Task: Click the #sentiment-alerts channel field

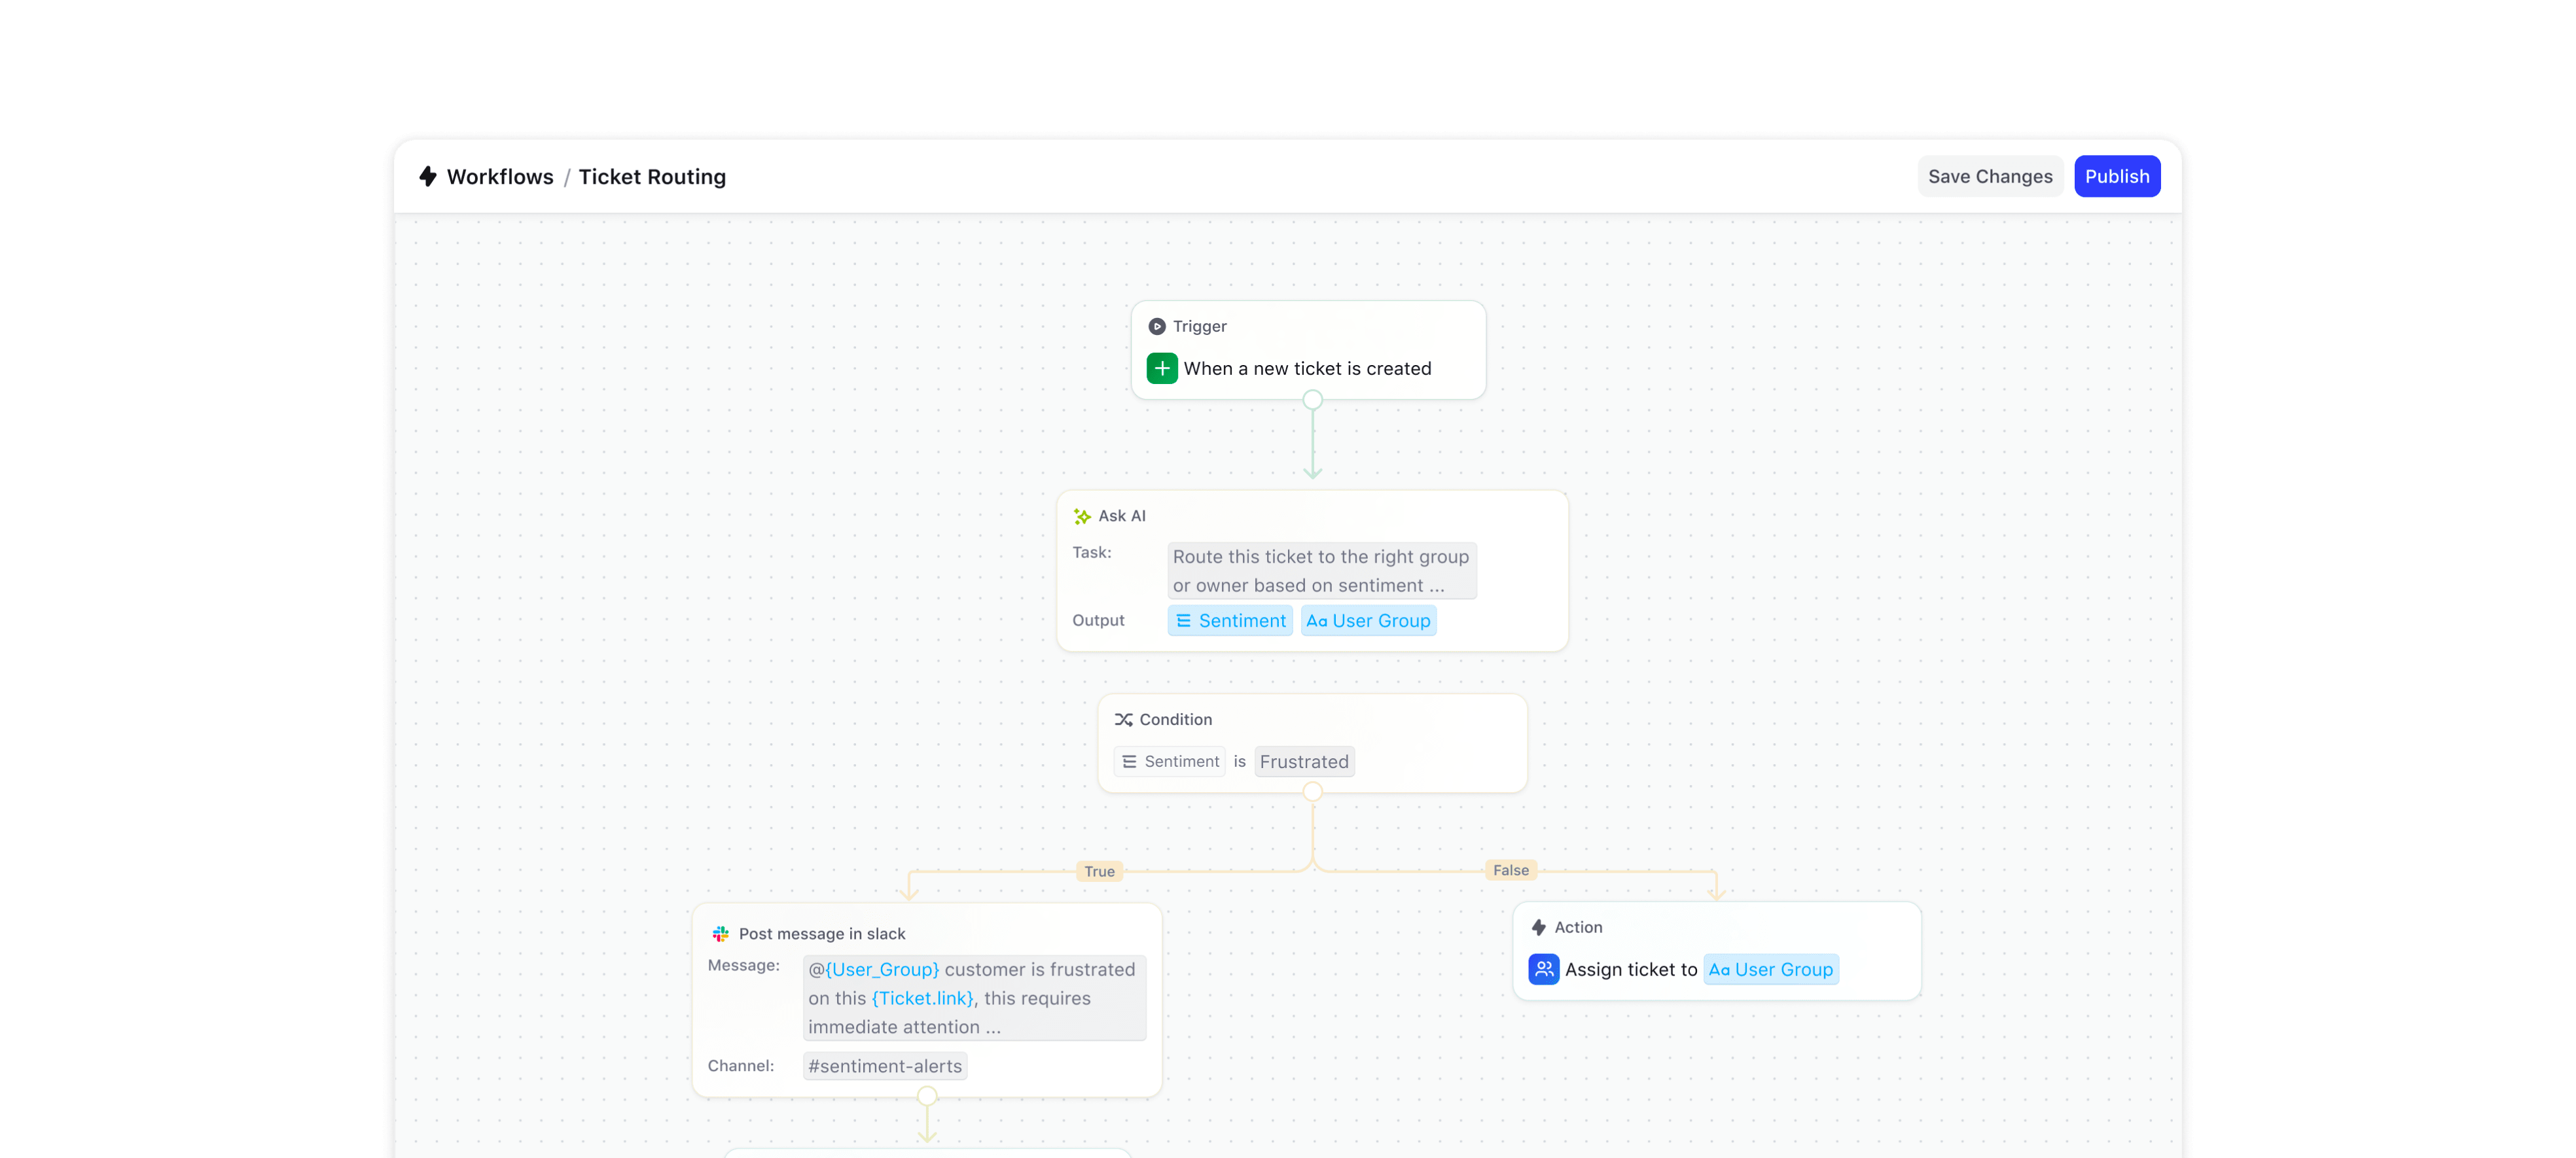Action: [x=885, y=1064]
